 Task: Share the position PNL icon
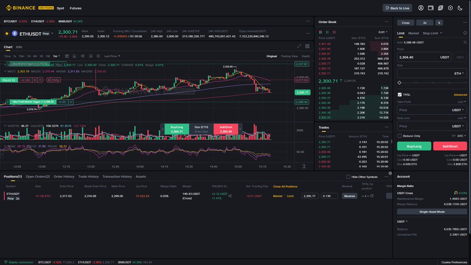click(230, 196)
